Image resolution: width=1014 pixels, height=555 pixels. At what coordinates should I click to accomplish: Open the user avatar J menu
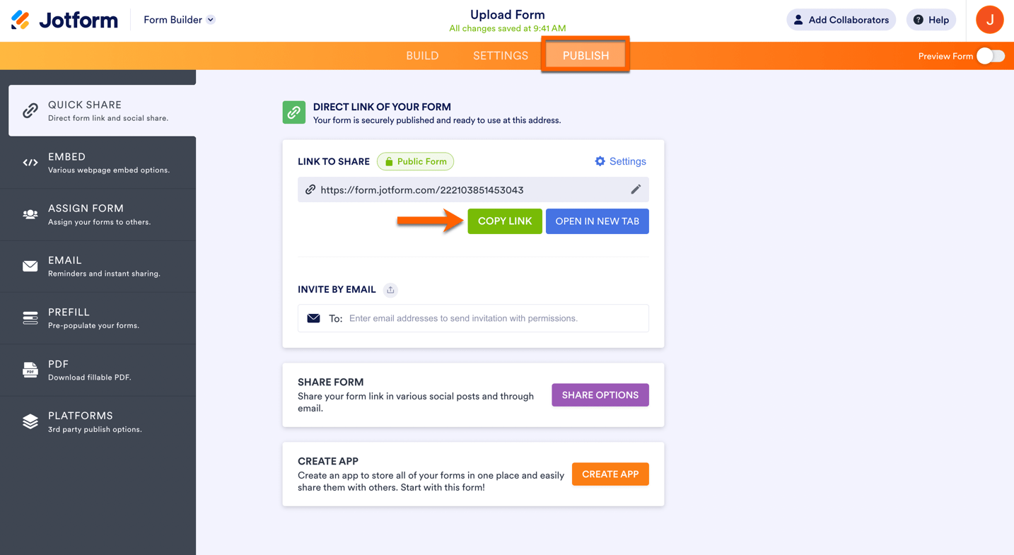tap(989, 20)
